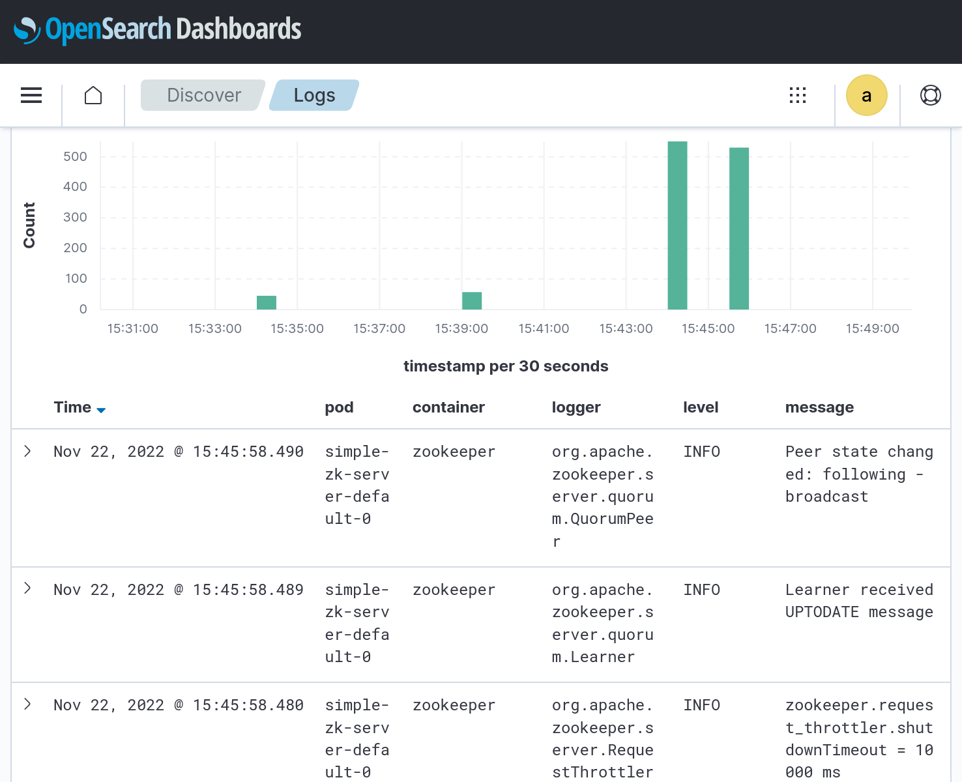Open the apps grid menu
The image size is (962, 782).
pos(798,95)
